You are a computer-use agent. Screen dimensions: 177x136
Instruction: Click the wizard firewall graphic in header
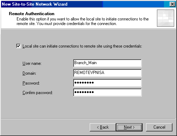165,18
